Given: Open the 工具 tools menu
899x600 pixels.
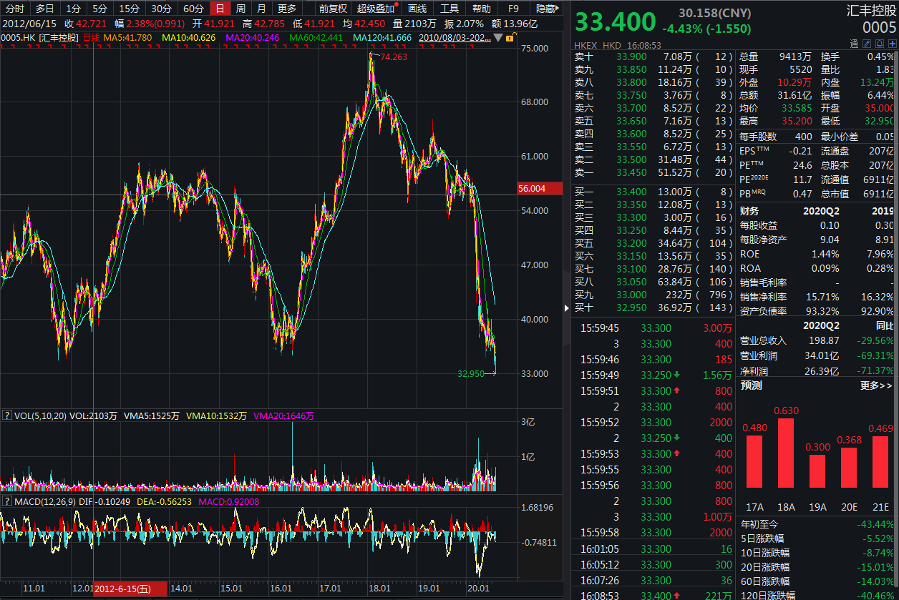Looking at the screenshot, I should pyautogui.click(x=449, y=9).
